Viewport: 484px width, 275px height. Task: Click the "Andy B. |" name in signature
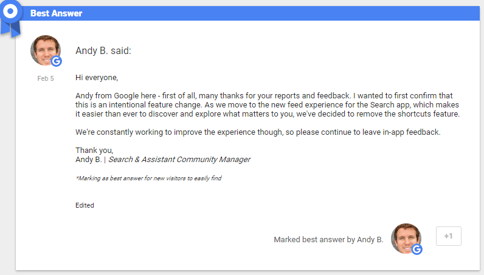click(91, 160)
